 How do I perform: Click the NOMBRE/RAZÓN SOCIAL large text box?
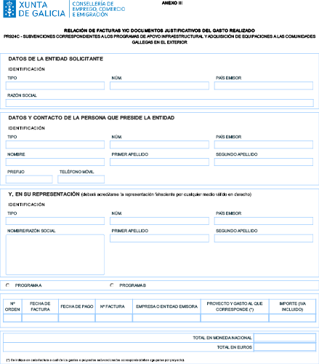[x=55, y=255]
